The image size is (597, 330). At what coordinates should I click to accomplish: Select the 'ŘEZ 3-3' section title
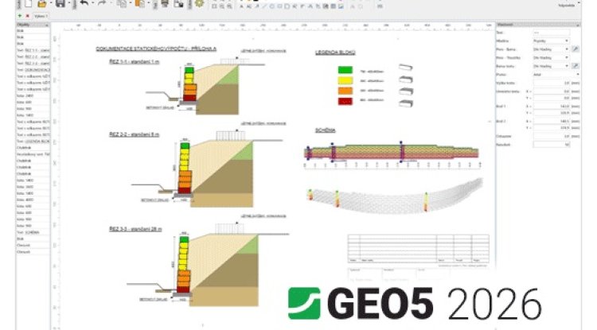pos(135,229)
